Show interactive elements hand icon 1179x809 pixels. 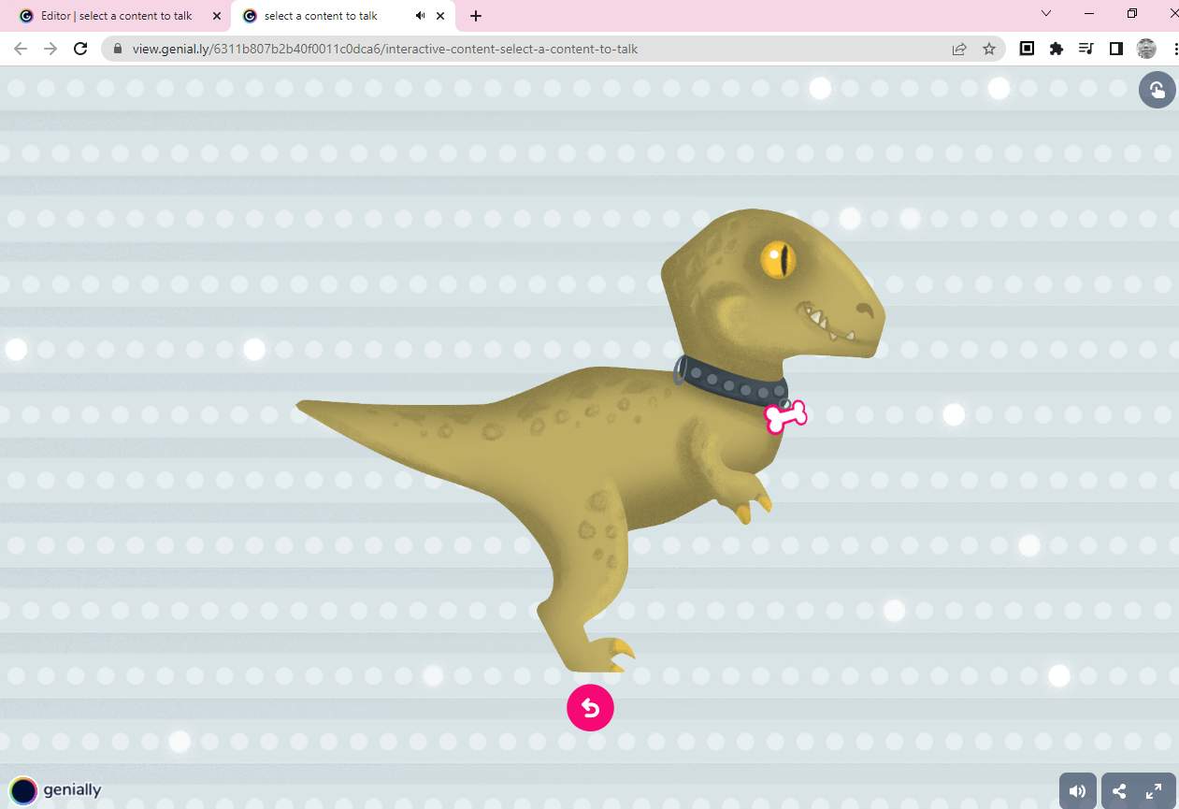pos(1157,90)
